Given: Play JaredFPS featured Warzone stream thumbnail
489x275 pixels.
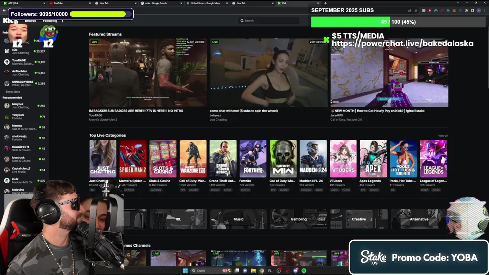Looking at the screenshot, I should click(389, 73).
